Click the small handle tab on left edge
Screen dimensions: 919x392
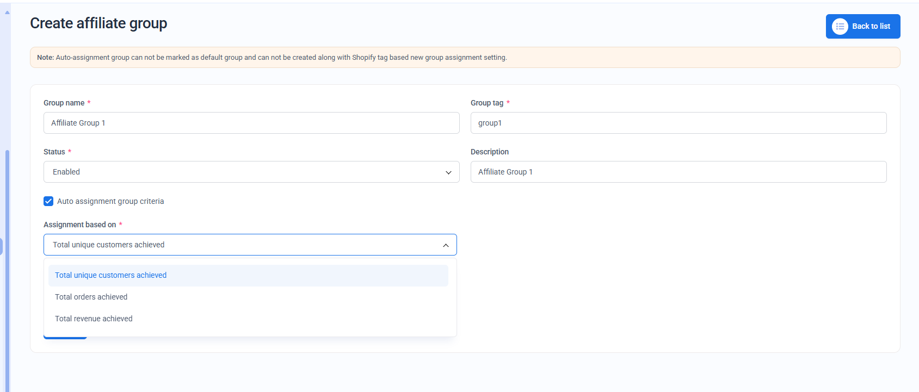coord(1,246)
